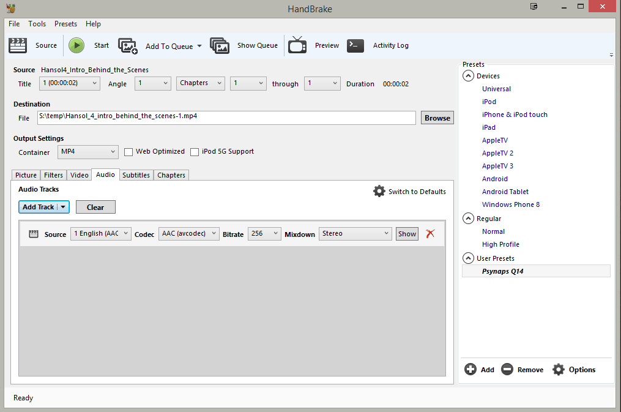This screenshot has height=412, width=621.
Task: Select the Android Tablet preset
Action: (x=505, y=192)
